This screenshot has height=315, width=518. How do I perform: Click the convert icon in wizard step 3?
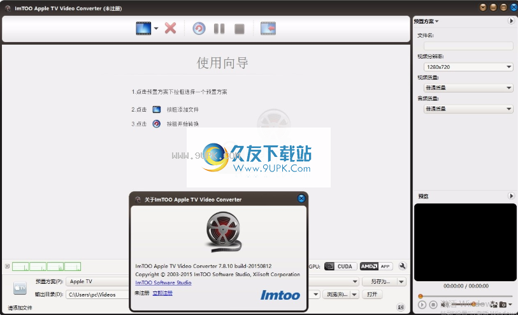tap(157, 124)
